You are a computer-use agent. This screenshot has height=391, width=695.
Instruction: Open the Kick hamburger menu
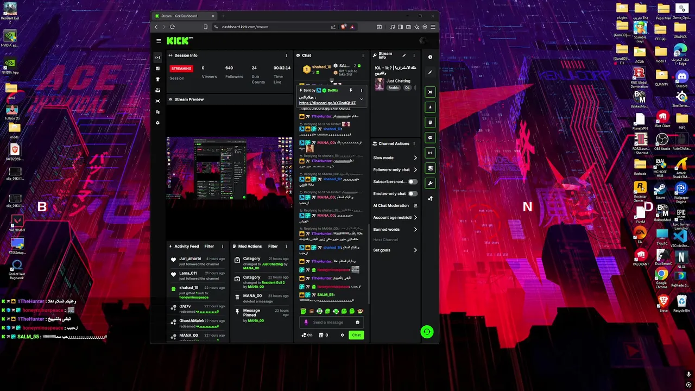pos(159,41)
